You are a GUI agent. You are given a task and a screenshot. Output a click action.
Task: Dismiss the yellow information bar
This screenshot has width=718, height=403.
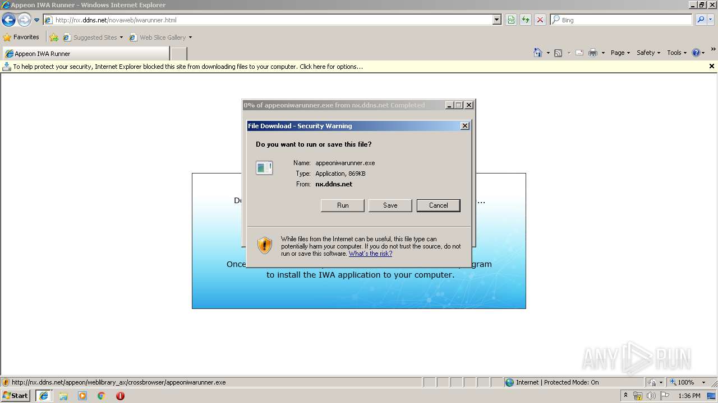click(x=712, y=66)
